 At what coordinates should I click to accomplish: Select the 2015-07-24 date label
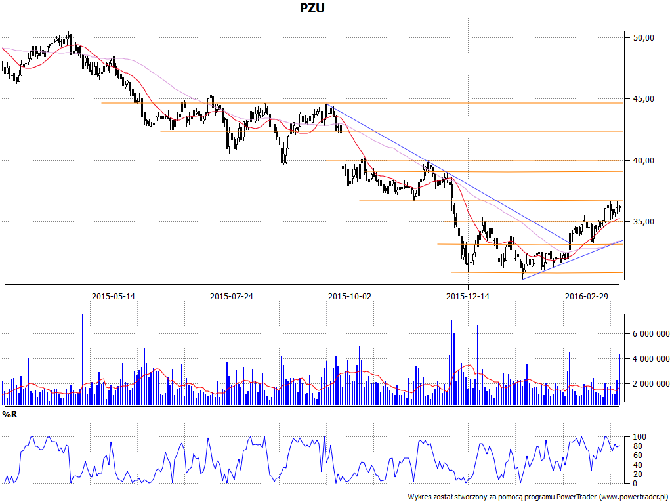click(232, 296)
